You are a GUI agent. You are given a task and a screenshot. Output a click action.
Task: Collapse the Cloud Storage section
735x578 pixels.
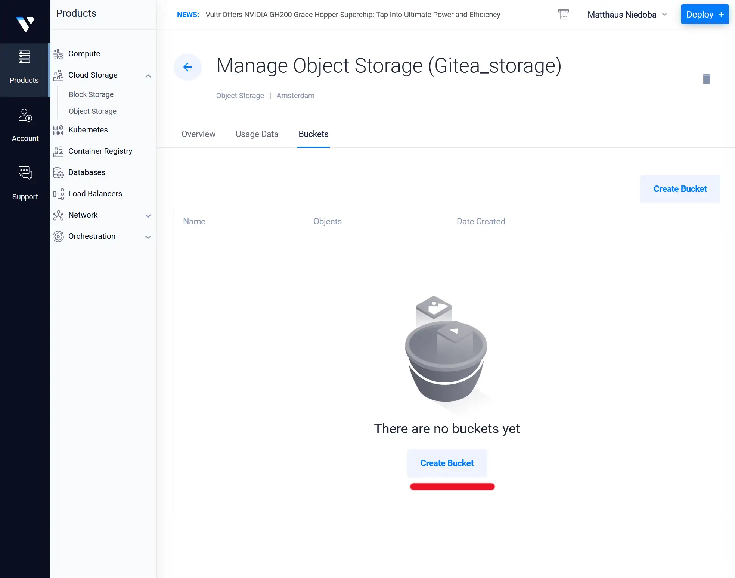148,75
